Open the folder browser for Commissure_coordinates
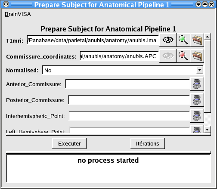The image size is (217, 189). pyautogui.click(x=197, y=56)
